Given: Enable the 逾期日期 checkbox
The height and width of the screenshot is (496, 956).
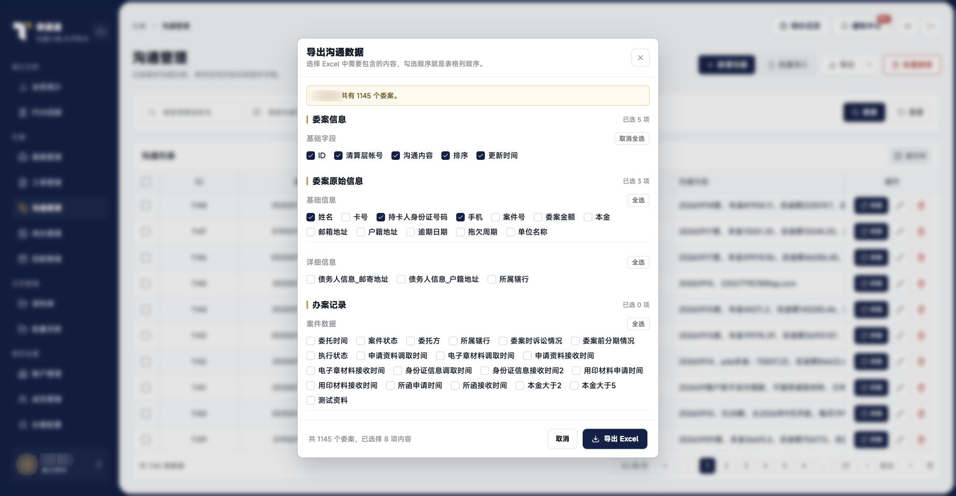Looking at the screenshot, I should (x=411, y=232).
